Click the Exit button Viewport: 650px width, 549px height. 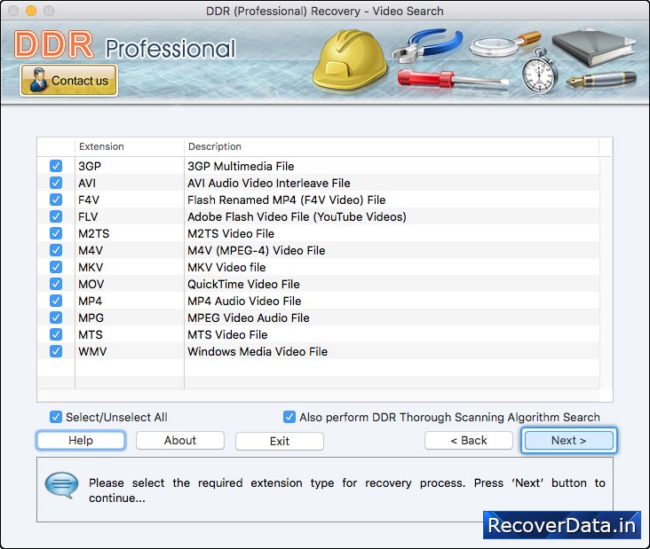(280, 441)
